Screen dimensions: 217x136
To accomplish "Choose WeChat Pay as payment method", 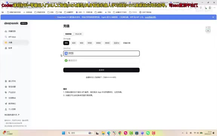I will (x=101, y=60).
